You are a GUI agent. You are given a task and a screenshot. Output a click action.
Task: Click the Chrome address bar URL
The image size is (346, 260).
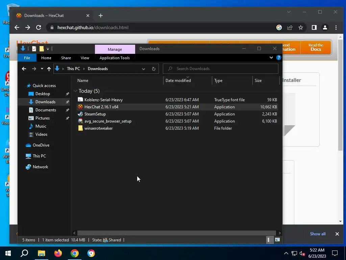tap(93, 28)
